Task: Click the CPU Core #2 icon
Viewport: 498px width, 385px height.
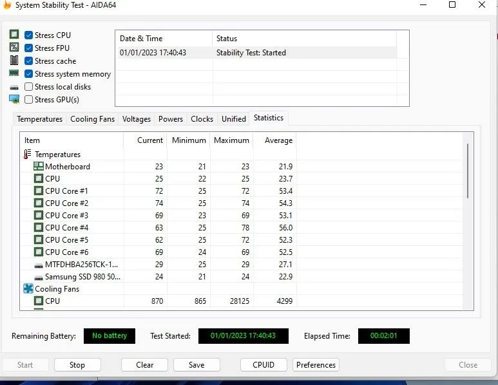Action: pos(39,203)
